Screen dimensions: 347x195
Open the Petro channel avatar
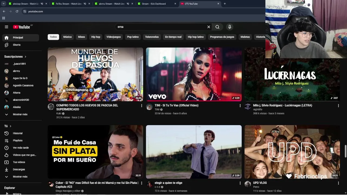[248, 184]
